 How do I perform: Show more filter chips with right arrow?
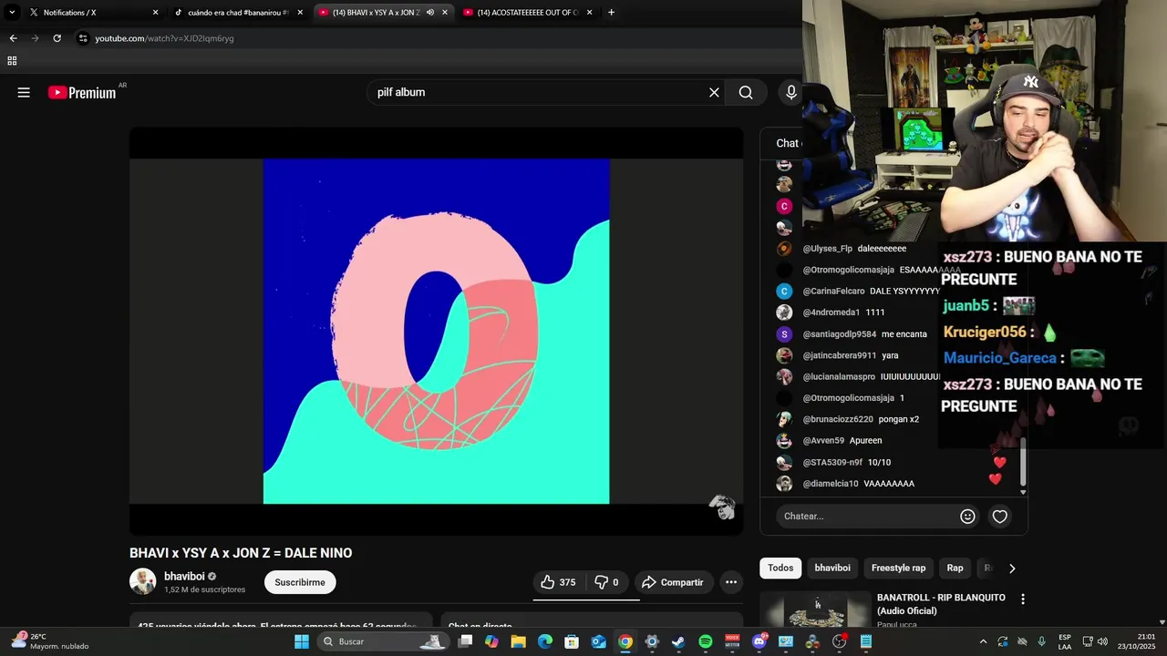[1011, 568]
